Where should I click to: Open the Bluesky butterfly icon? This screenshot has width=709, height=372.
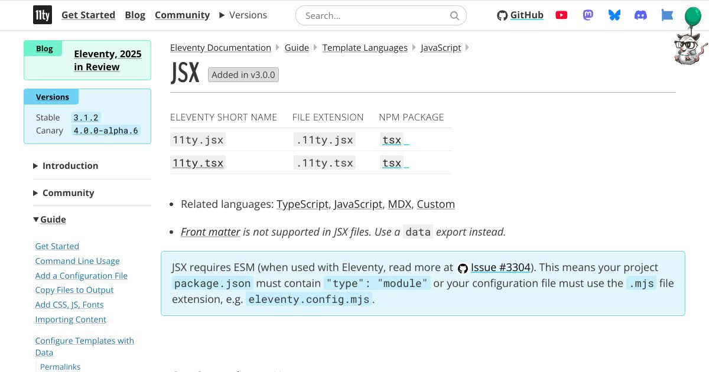click(614, 15)
